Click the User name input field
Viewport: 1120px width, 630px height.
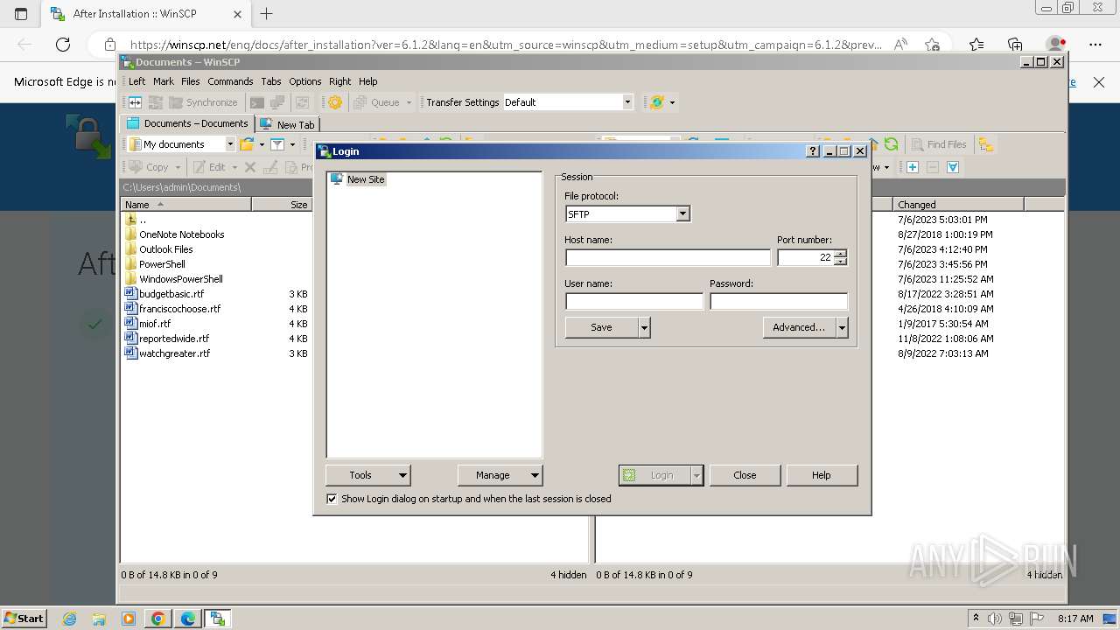click(x=634, y=301)
